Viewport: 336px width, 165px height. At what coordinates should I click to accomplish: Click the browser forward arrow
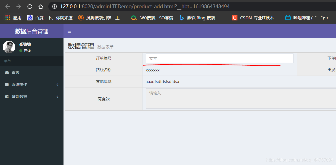(18, 7)
